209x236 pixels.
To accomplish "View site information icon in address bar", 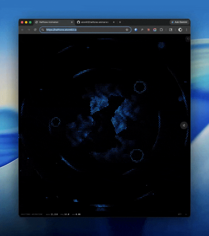I will [43, 30].
